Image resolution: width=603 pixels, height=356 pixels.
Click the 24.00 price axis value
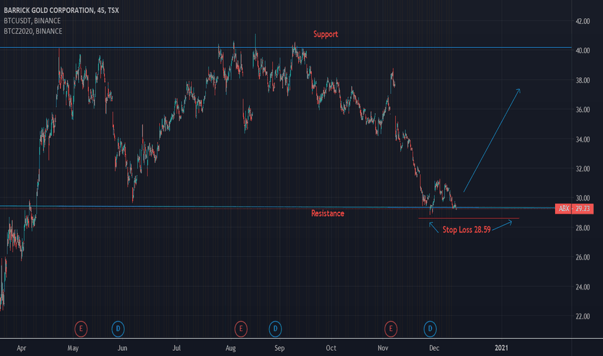pos(582,287)
